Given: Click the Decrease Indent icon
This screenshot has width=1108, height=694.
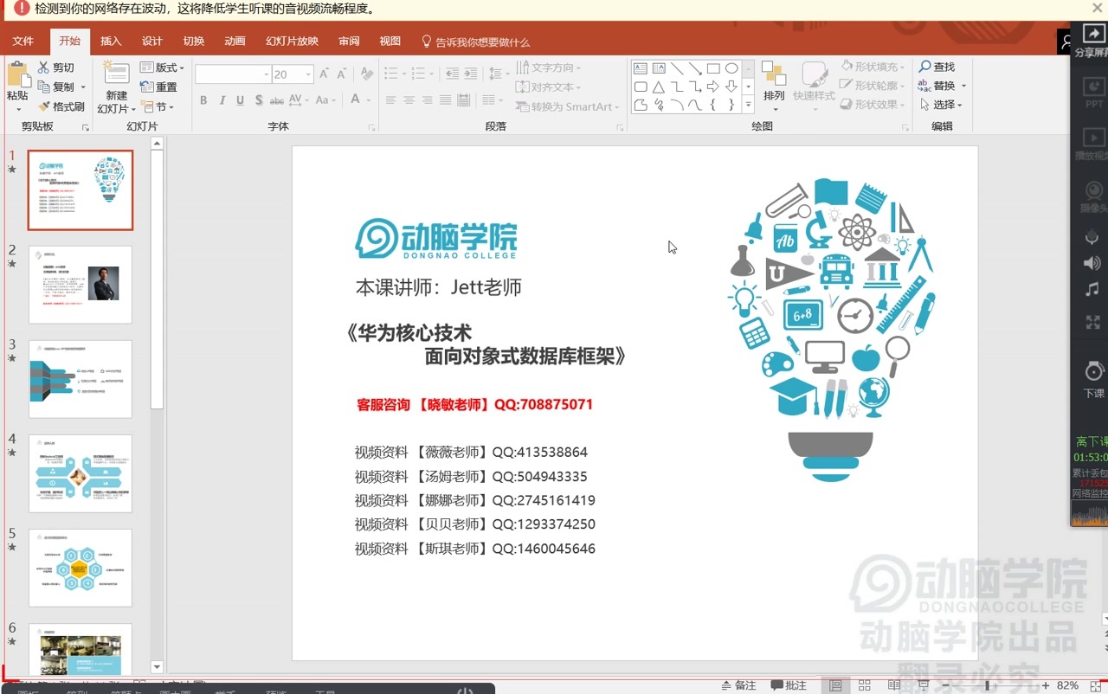Looking at the screenshot, I should [x=452, y=74].
